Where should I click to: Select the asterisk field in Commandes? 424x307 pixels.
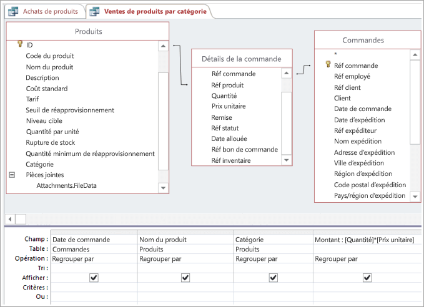coord(335,54)
